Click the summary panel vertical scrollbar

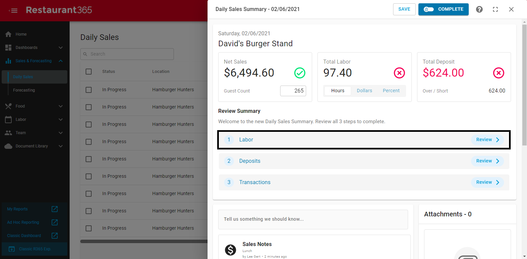coord(524,85)
